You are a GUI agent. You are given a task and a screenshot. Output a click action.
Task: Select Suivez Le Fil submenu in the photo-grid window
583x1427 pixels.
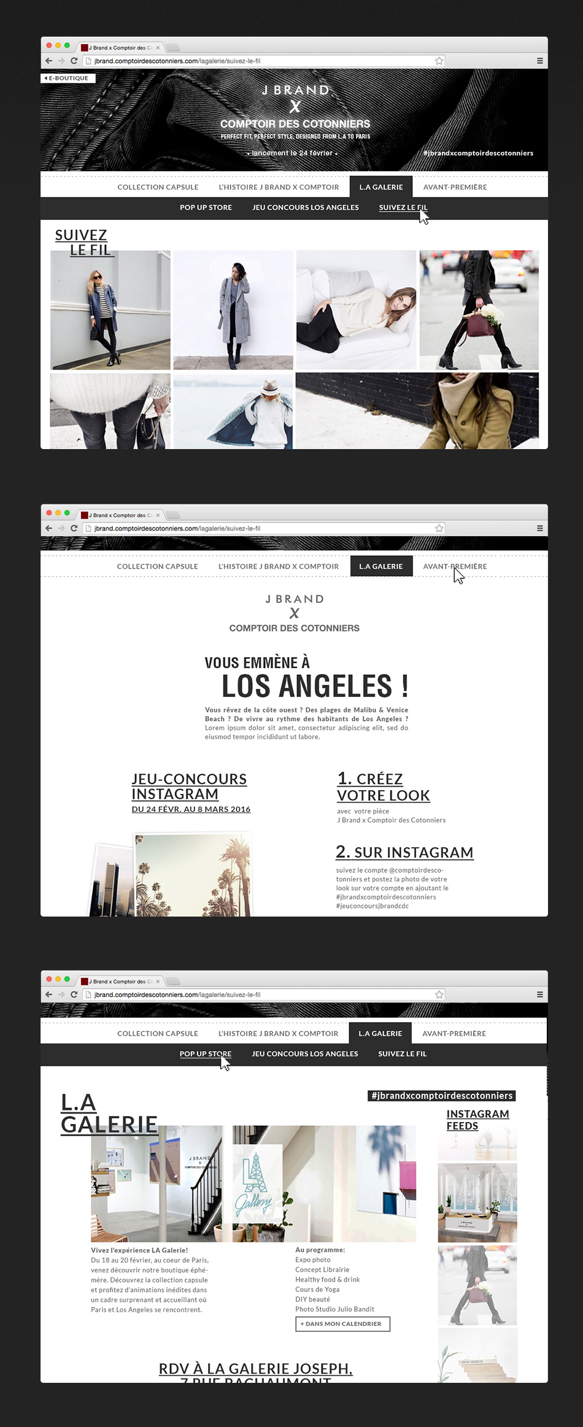coord(403,207)
